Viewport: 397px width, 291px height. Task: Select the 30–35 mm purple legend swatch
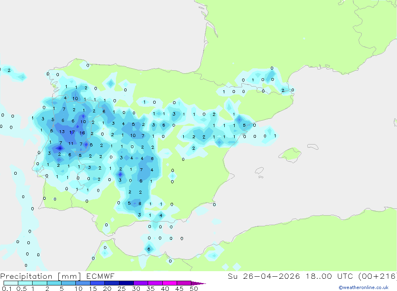coord(141,283)
